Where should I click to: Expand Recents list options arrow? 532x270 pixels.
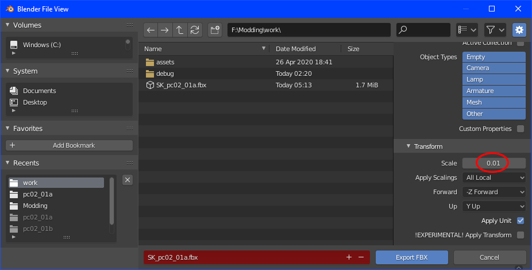pos(14,237)
